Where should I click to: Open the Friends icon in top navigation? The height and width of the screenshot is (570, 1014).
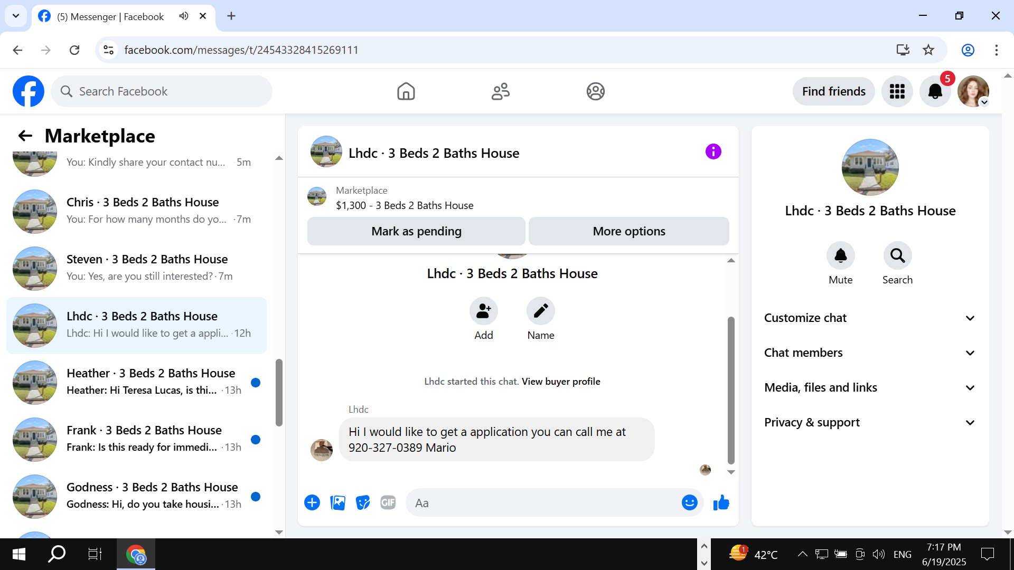[x=501, y=91]
